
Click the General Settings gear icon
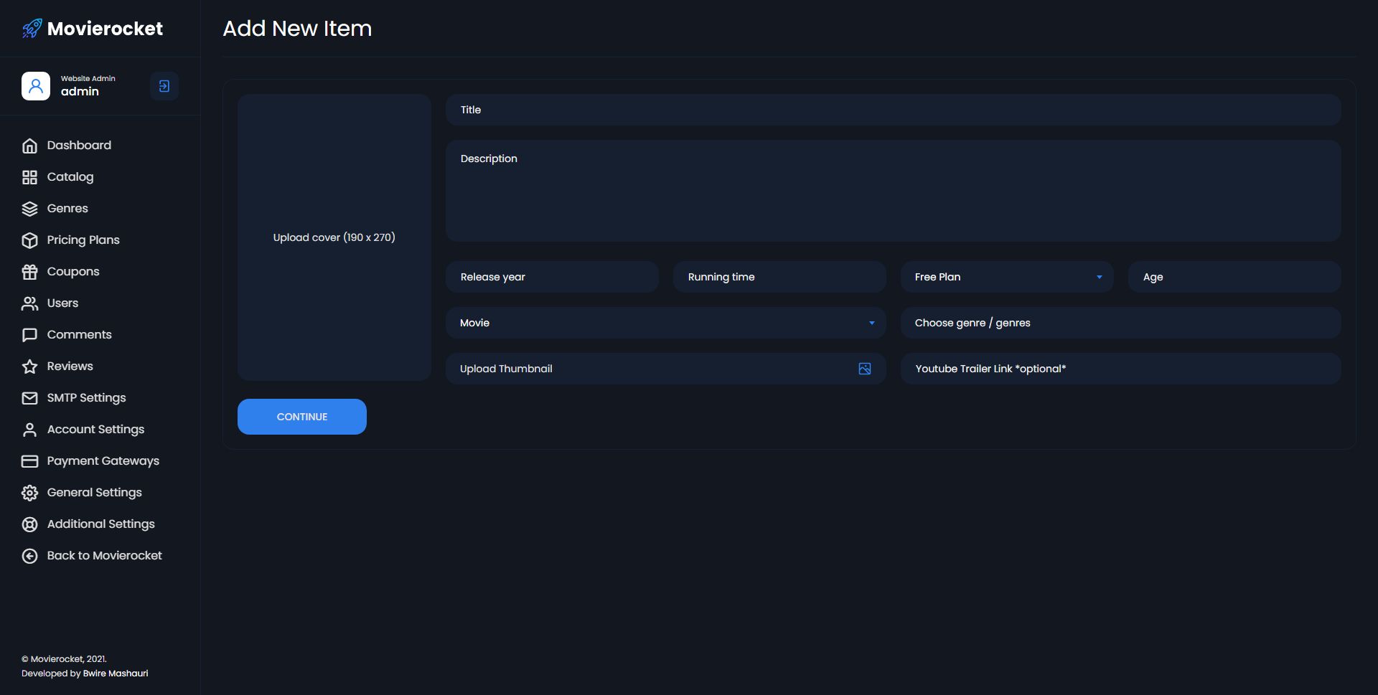(x=29, y=493)
